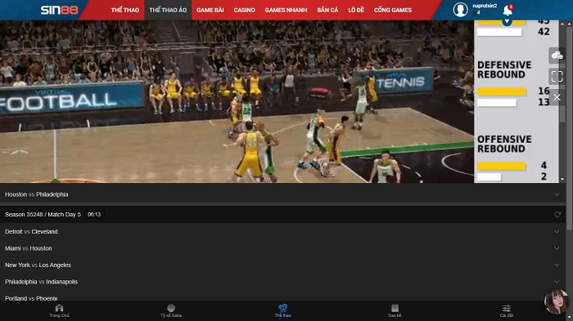Image resolution: width=573 pixels, height=321 pixels.
Task: Open the GAME BÀI menu
Action: [x=210, y=11]
